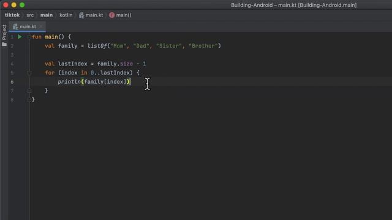Open the Project tool window sidebar tab
The width and height of the screenshot is (392, 220).
pos(4,32)
